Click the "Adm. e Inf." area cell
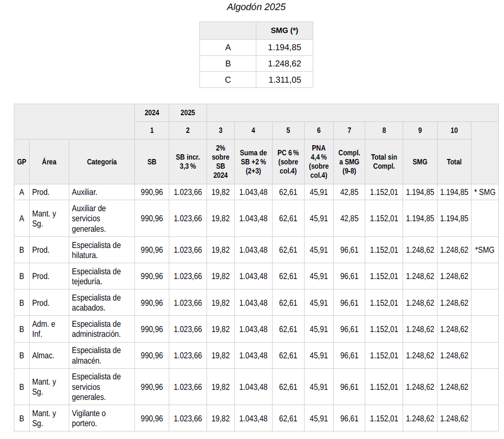Viewport: 504px width, 439px height. pos(44,329)
